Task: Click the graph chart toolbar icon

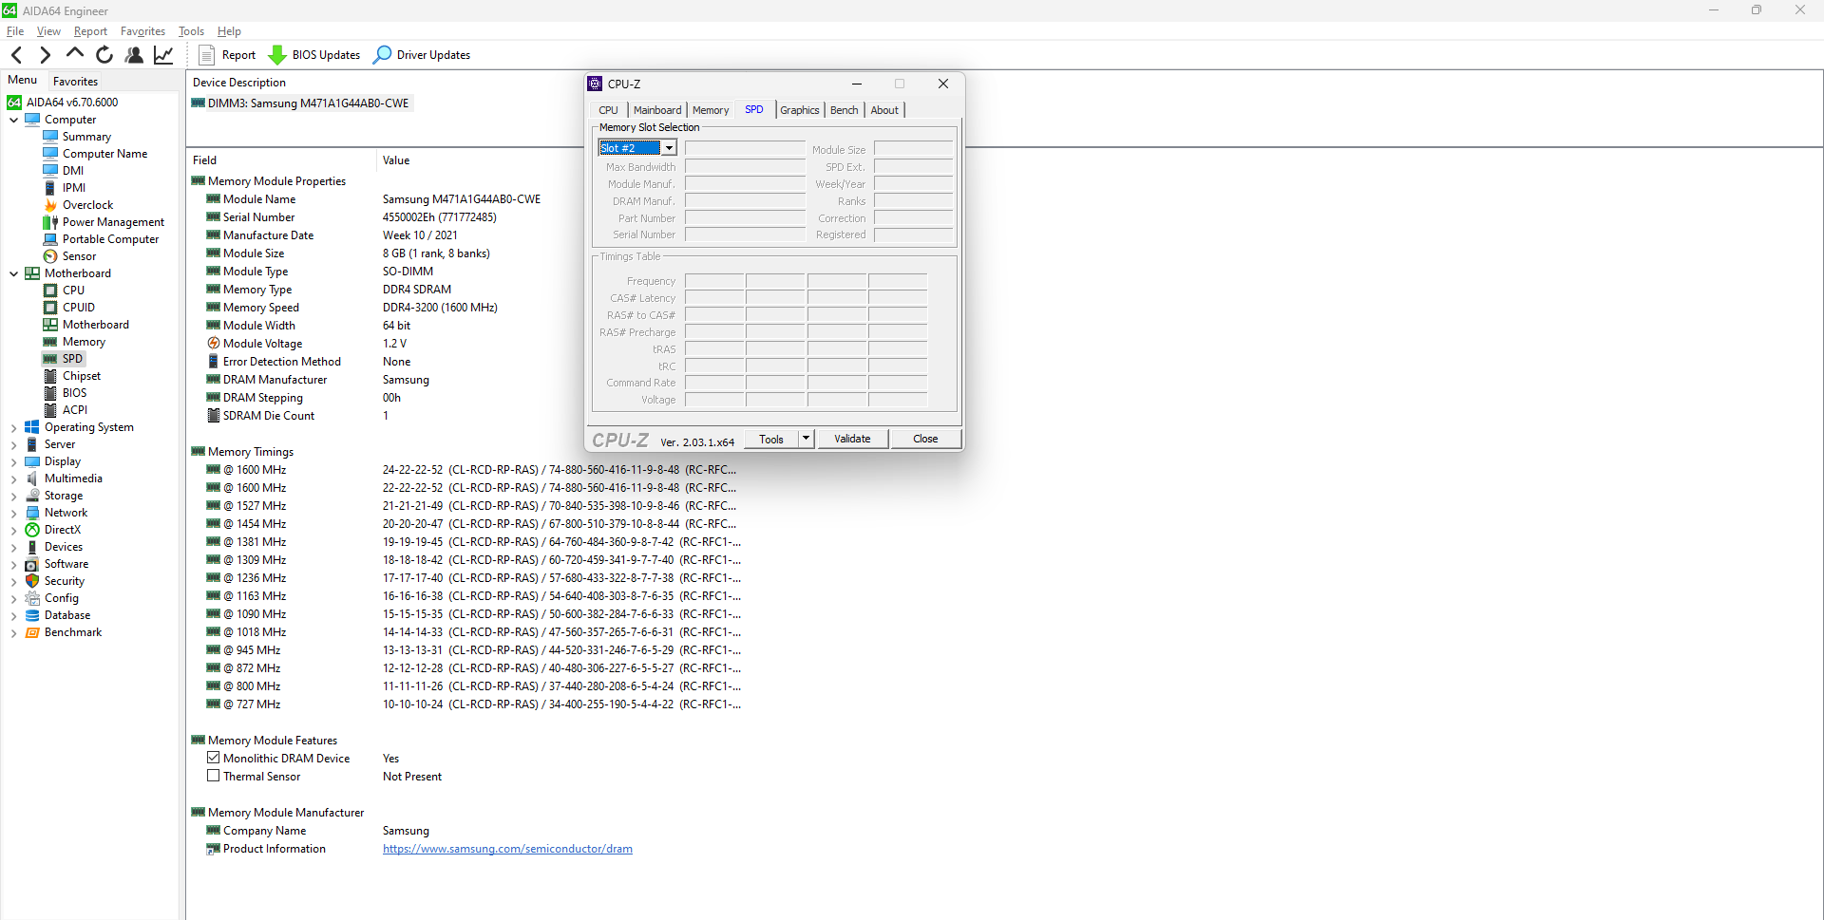Action: [x=163, y=55]
